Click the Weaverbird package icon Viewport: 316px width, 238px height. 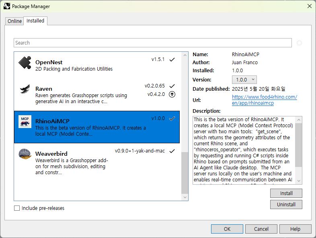pos(25,154)
